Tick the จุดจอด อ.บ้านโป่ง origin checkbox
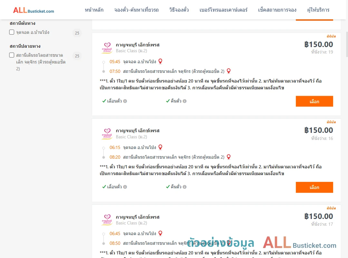Image resolution: width=348 pixels, height=258 pixels. click(12, 32)
